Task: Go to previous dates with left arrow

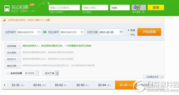Action: coord(5,85)
